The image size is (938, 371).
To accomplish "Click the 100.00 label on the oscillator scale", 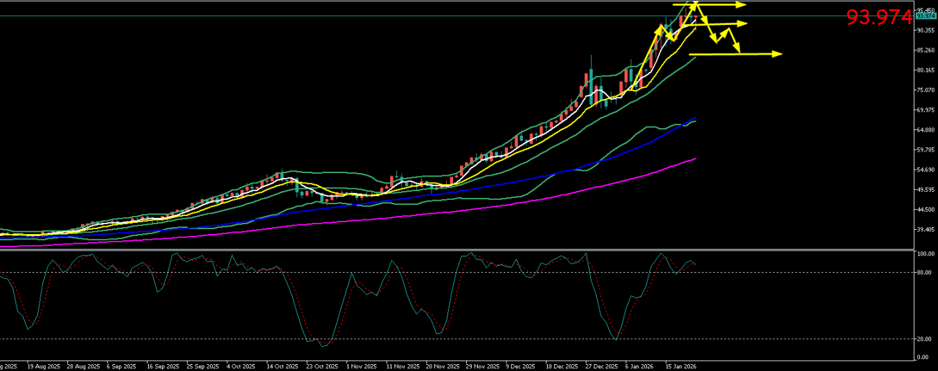I will point(923,254).
